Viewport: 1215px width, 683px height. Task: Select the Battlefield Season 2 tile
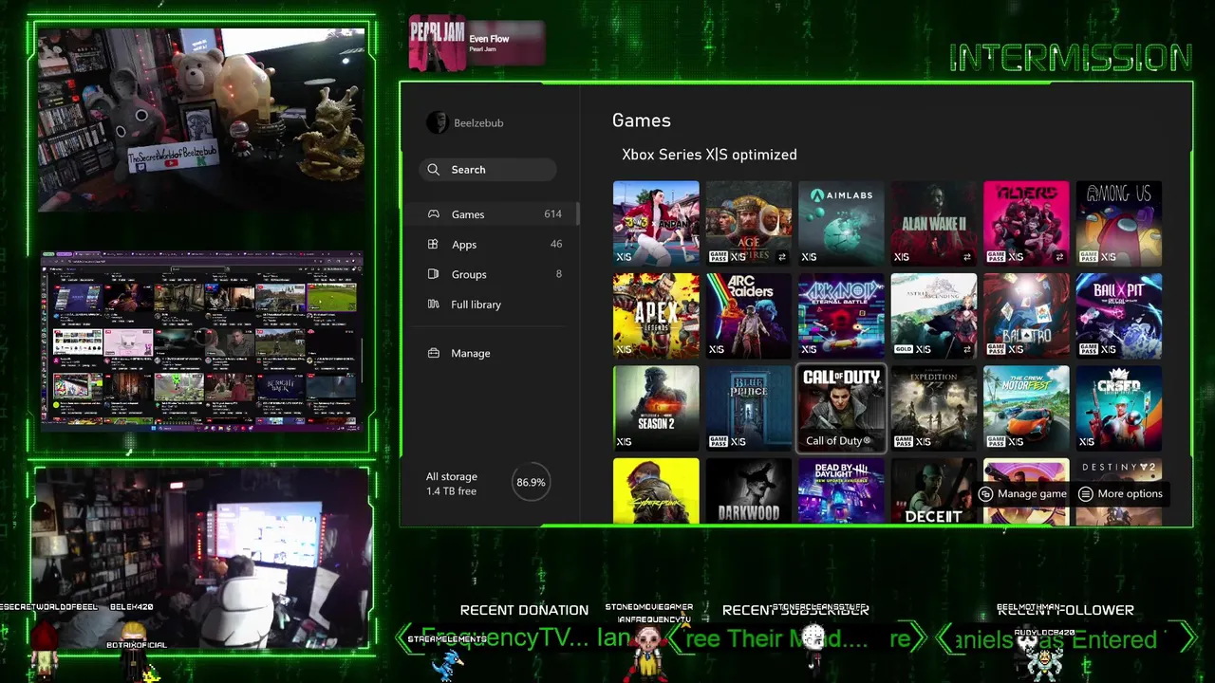click(x=656, y=408)
